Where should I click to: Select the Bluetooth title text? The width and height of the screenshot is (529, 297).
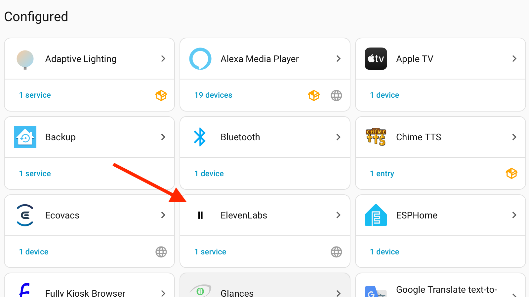tap(240, 137)
